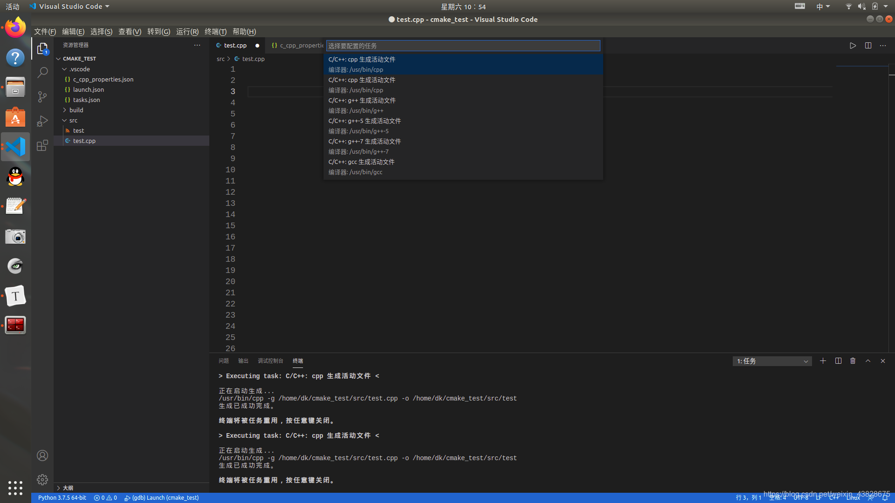Collapse the .vscode folder
Image resolution: width=895 pixels, height=503 pixels.
(x=79, y=69)
